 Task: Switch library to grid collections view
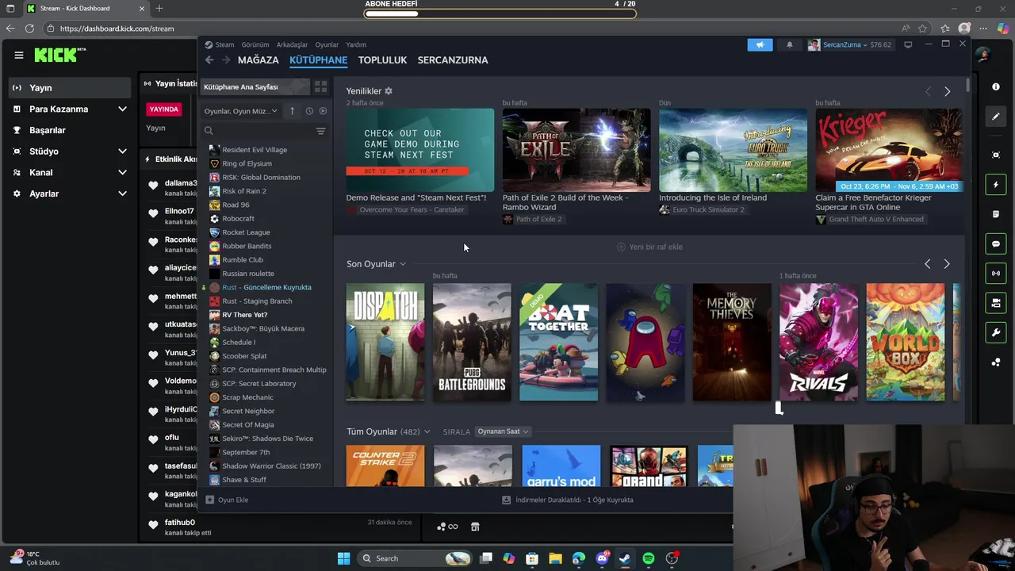coord(320,86)
